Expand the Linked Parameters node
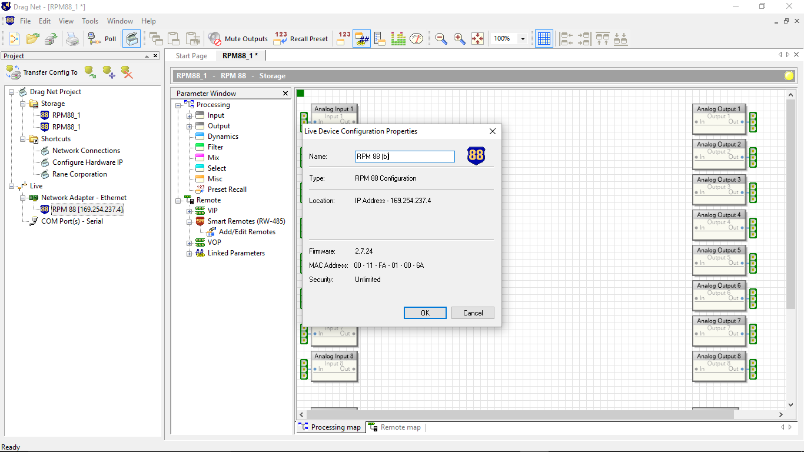This screenshot has width=804, height=452. (190, 253)
